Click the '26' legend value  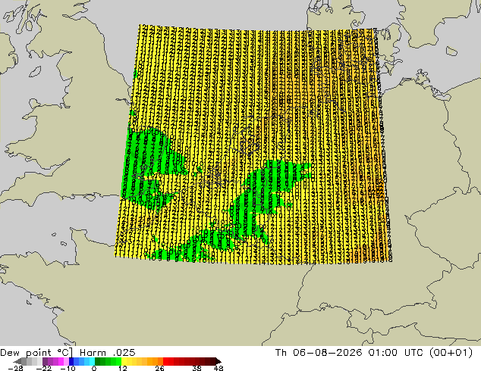point(159,368)
